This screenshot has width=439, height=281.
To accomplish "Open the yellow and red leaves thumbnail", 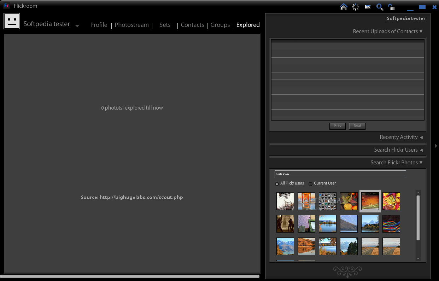I will click(x=391, y=201).
